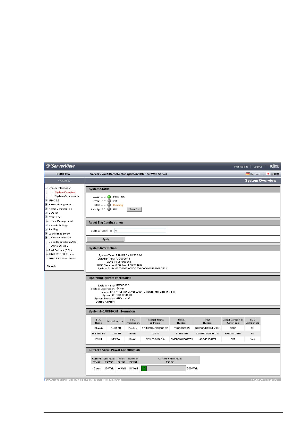Click the CSS LED indicator

[x=109, y=205]
